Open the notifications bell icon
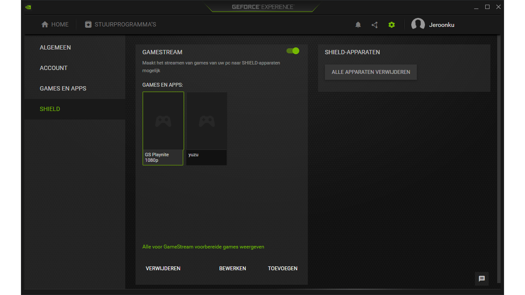The image size is (525, 295). pos(358,25)
